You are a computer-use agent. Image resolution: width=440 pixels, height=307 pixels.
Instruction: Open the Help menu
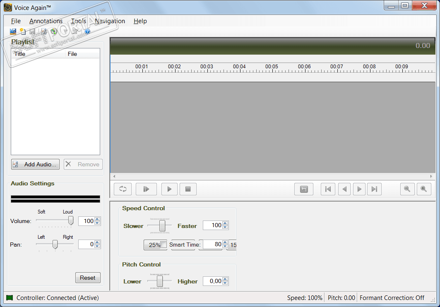(140, 21)
